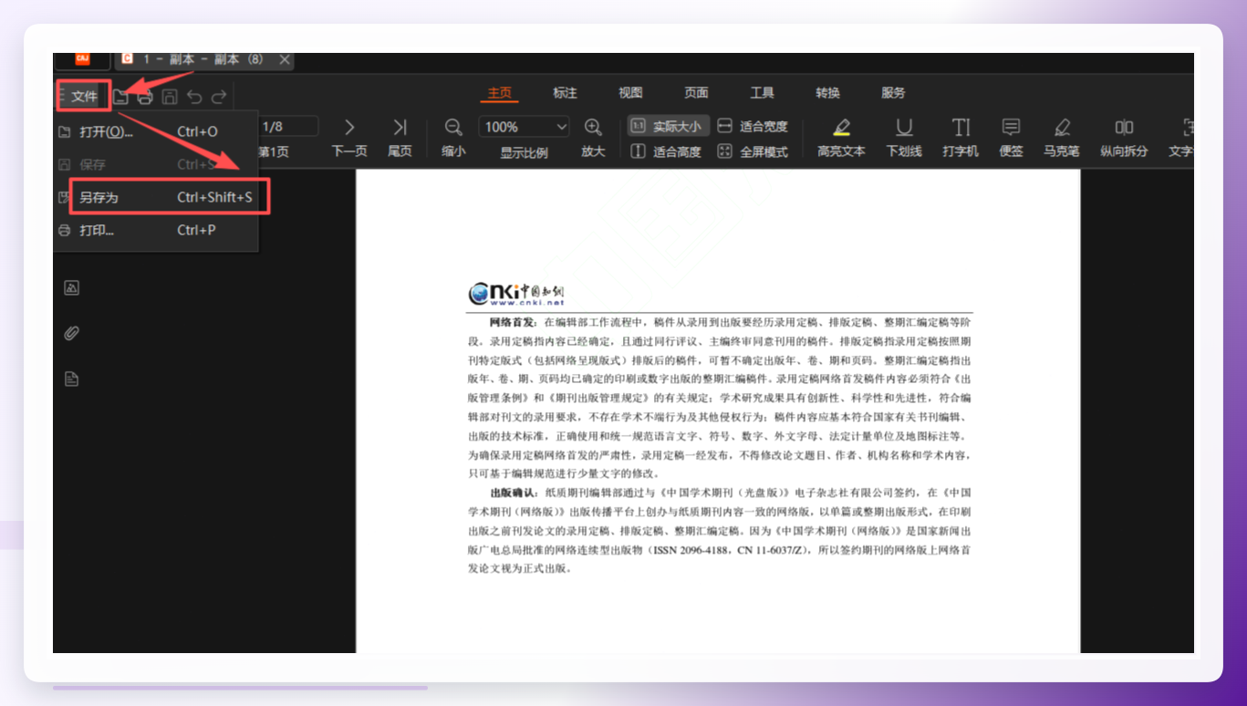The height and width of the screenshot is (706, 1247).
Task: Toggle 适合宽度 fit width view
Action: (753, 127)
